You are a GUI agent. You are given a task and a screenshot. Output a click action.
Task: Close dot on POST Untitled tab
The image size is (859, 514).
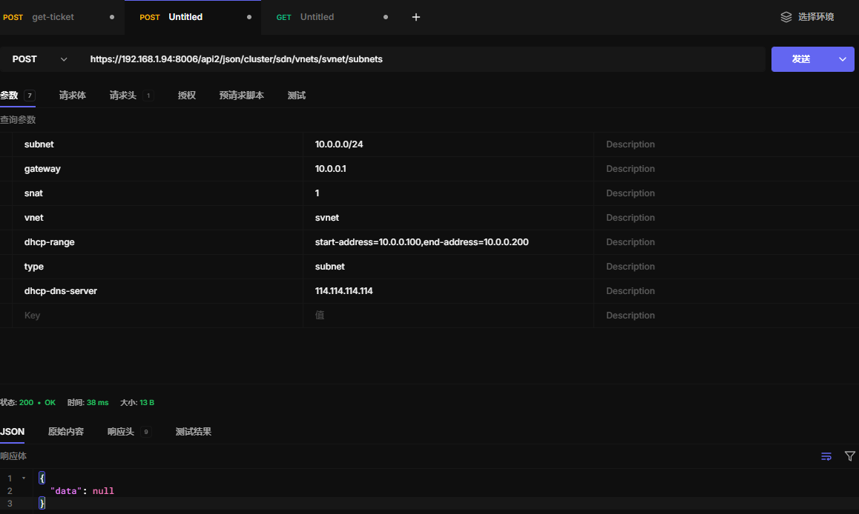(x=249, y=17)
